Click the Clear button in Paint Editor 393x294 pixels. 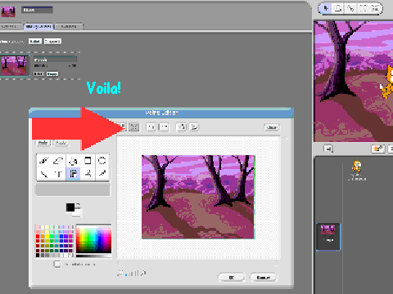point(272,127)
